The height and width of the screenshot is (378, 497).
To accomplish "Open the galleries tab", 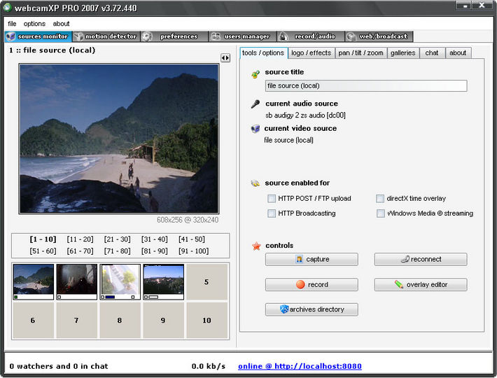I will (x=403, y=53).
